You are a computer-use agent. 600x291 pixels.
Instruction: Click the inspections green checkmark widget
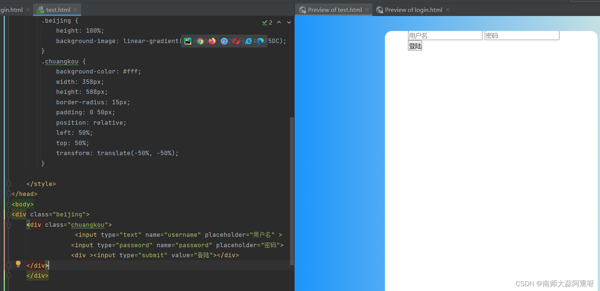coord(267,23)
